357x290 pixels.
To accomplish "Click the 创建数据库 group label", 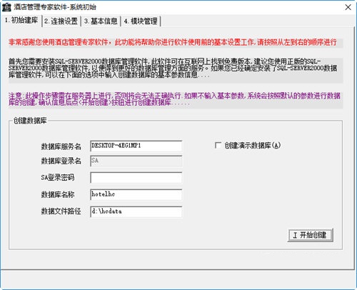I will [x=30, y=121].
